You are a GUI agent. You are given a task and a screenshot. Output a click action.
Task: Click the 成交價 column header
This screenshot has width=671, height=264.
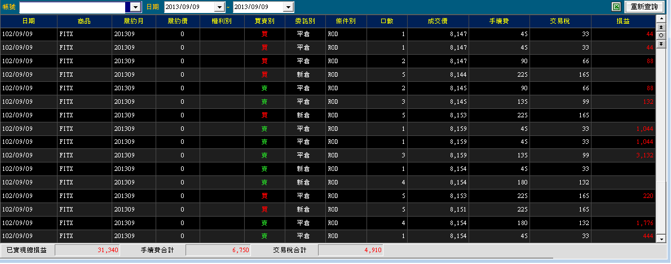438,21
